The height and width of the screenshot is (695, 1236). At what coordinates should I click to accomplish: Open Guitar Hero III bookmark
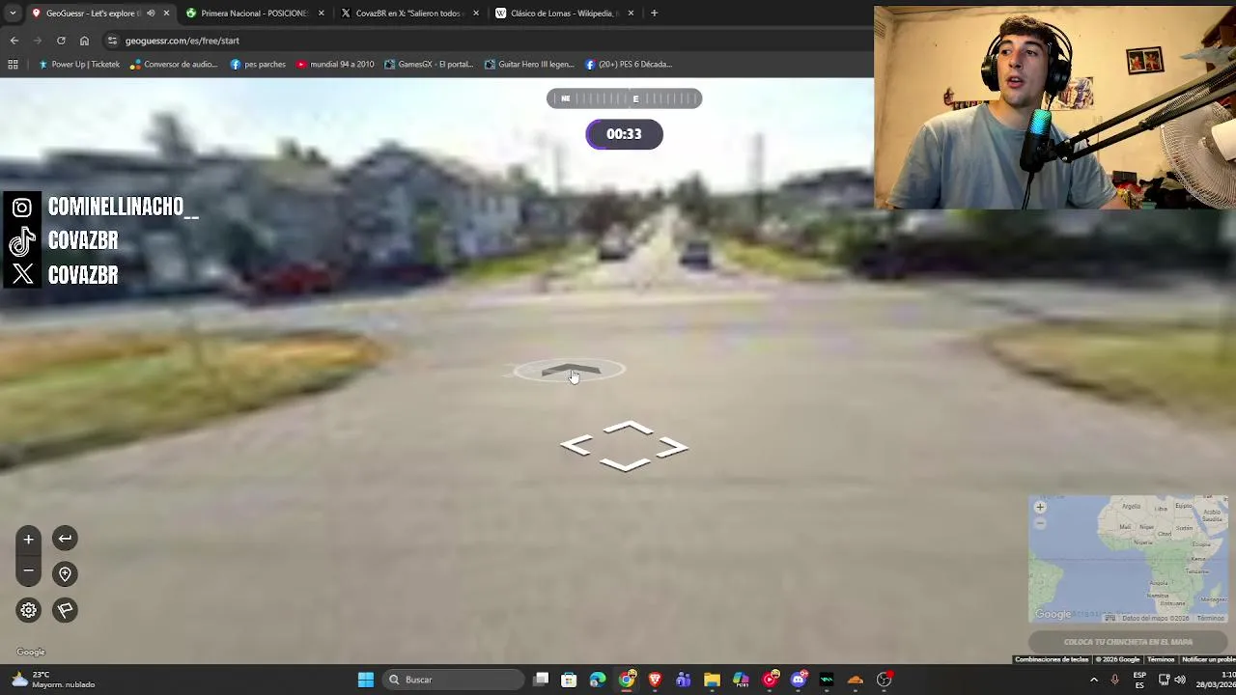pyautogui.click(x=529, y=65)
